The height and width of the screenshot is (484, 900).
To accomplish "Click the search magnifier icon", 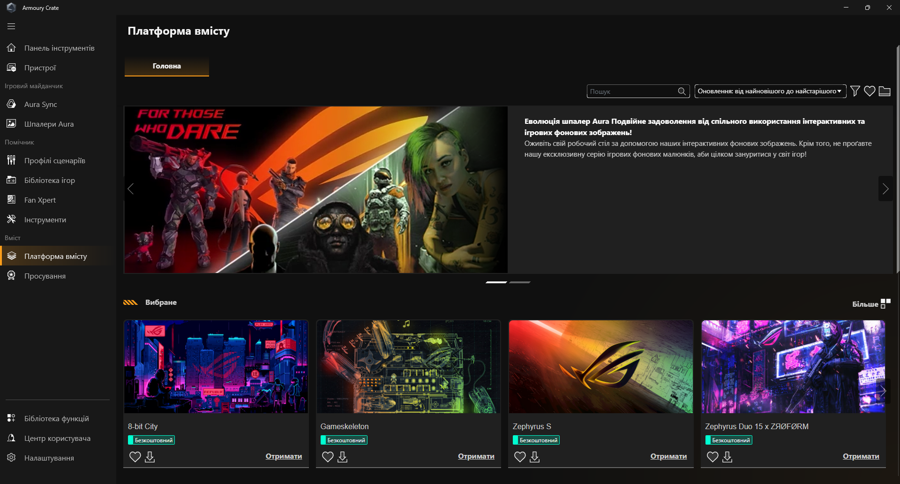I will (x=682, y=91).
